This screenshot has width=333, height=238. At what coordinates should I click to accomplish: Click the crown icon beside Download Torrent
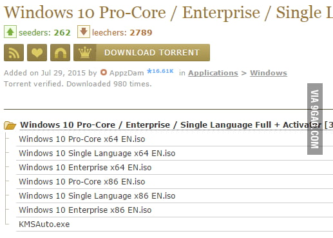[85, 53]
